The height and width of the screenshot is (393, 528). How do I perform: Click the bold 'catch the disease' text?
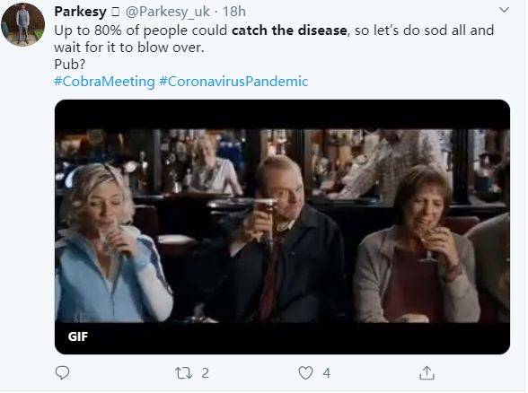289,31
